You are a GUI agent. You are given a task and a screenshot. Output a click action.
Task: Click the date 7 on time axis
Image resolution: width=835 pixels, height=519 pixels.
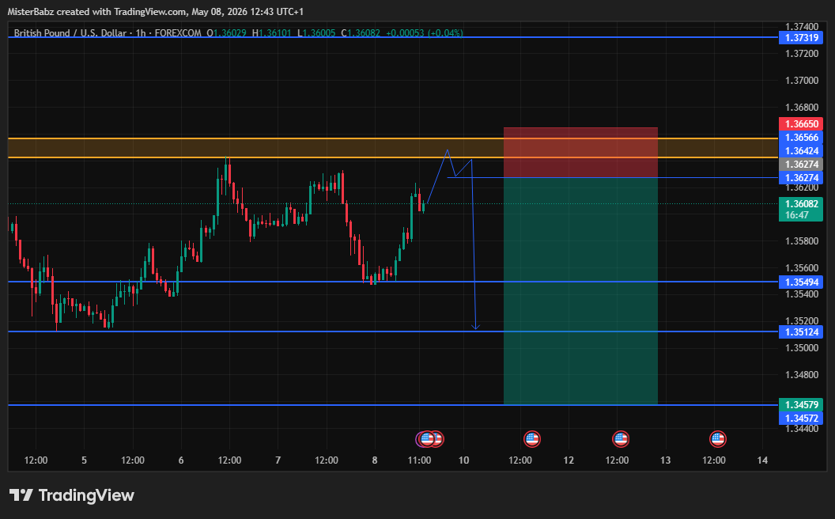click(278, 460)
